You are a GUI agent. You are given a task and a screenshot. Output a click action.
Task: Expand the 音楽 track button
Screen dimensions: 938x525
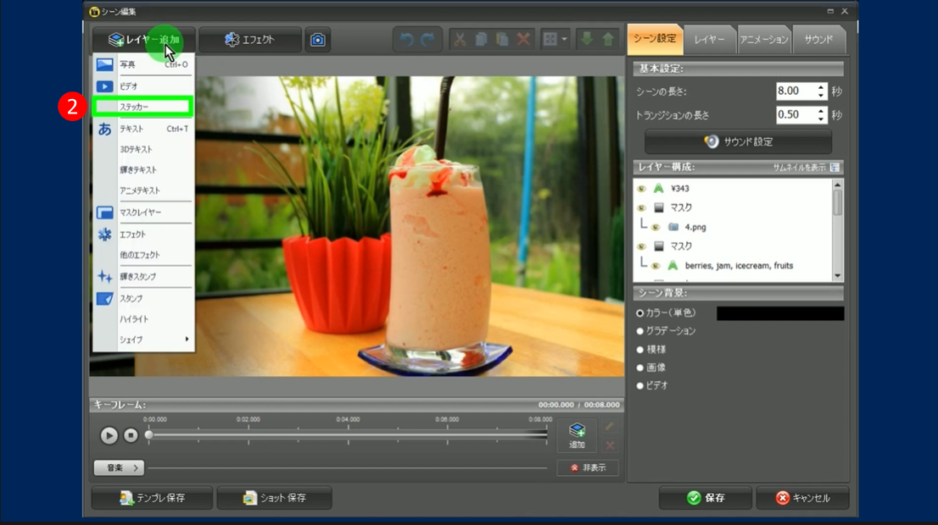point(119,467)
